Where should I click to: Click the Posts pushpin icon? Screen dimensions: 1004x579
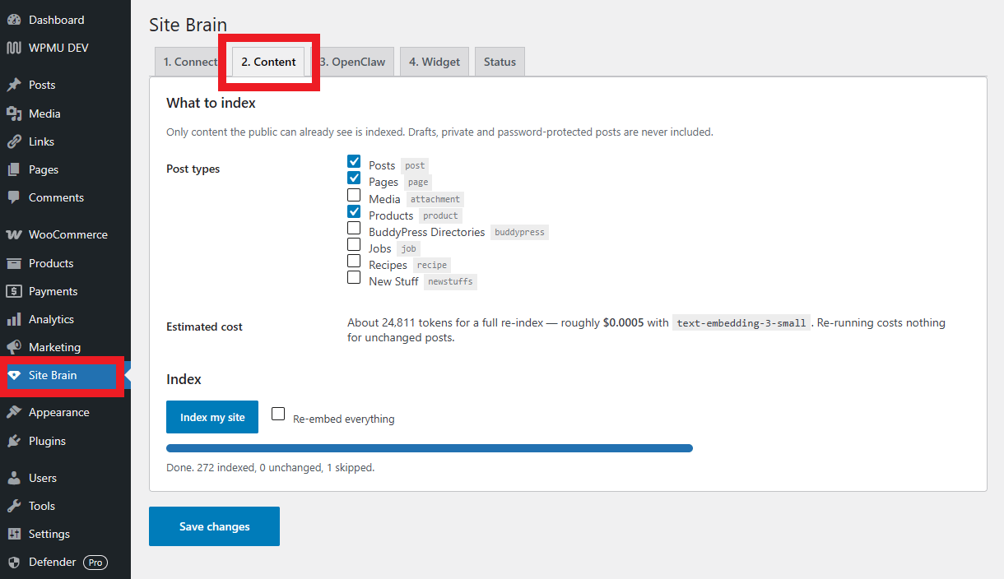14,85
